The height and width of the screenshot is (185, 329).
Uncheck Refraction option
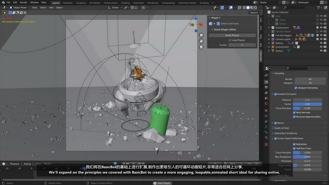294,144
